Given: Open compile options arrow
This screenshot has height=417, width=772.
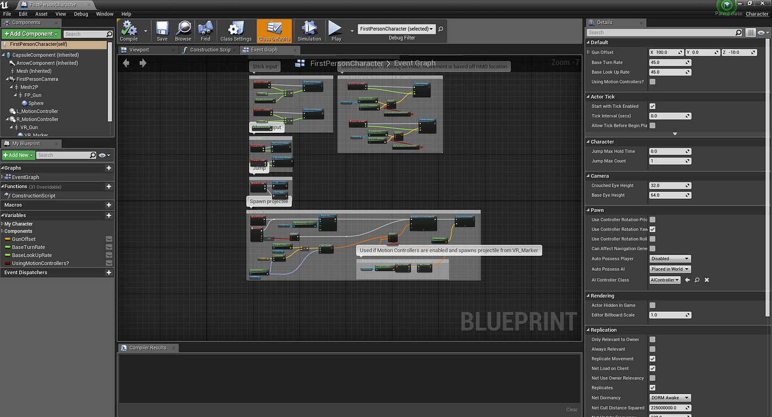Looking at the screenshot, I should point(146,31).
